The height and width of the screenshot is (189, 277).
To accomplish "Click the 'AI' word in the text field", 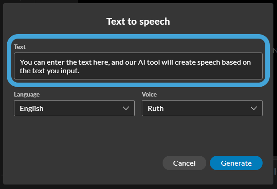I will click(141, 62).
